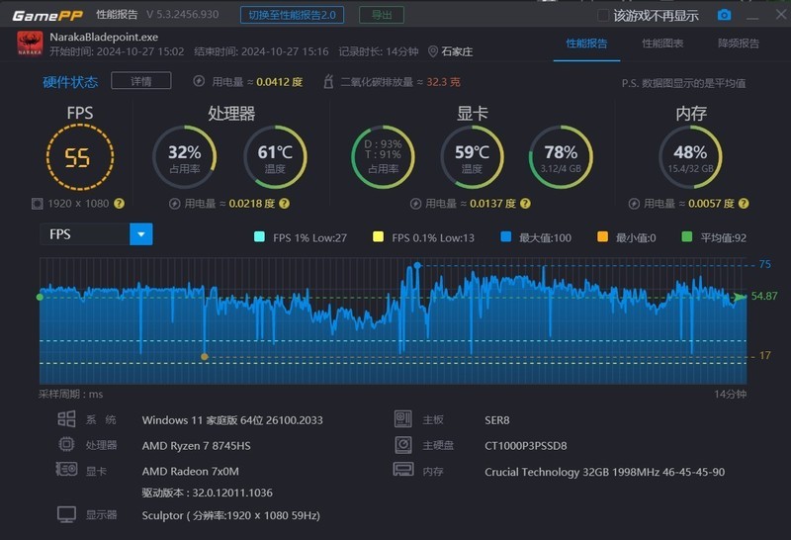Click the Windows system icon in specs
791x540 pixels.
[66, 419]
